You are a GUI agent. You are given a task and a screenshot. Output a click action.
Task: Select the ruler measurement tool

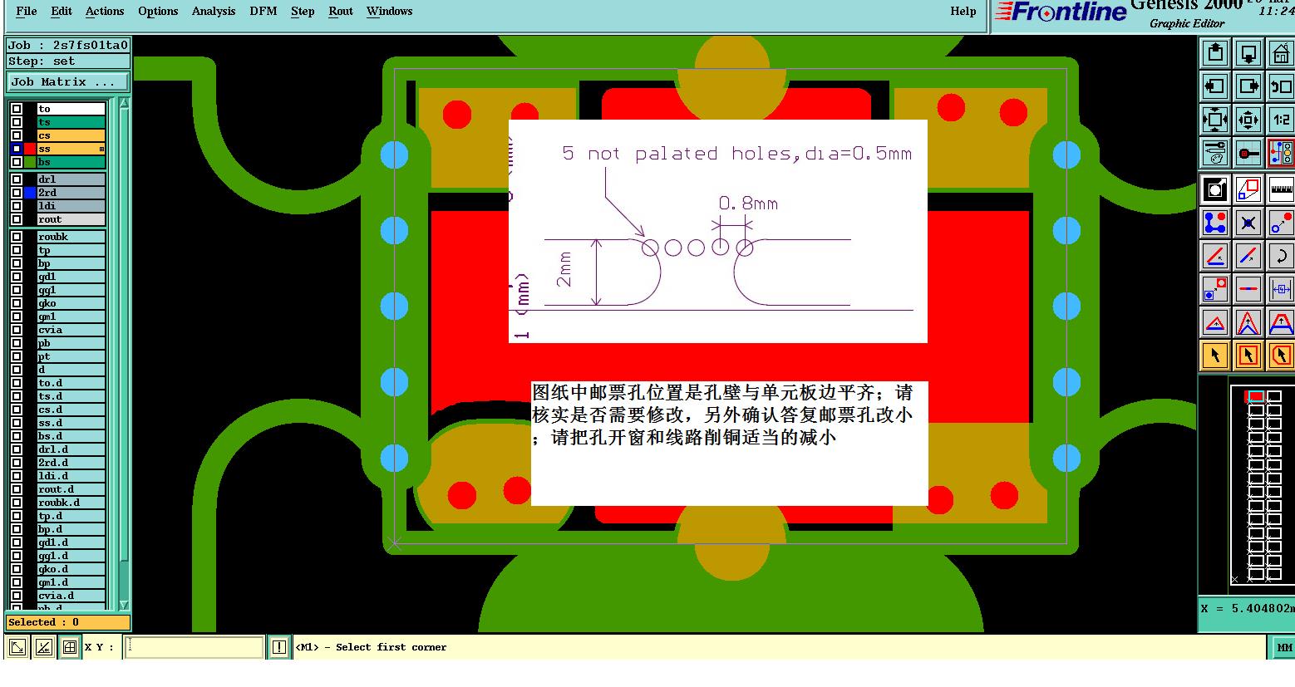(x=1281, y=190)
